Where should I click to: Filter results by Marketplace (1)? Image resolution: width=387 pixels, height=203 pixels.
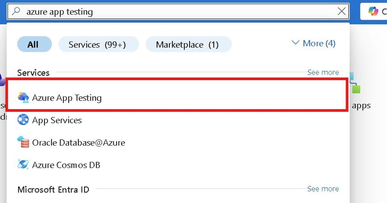pos(188,44)
